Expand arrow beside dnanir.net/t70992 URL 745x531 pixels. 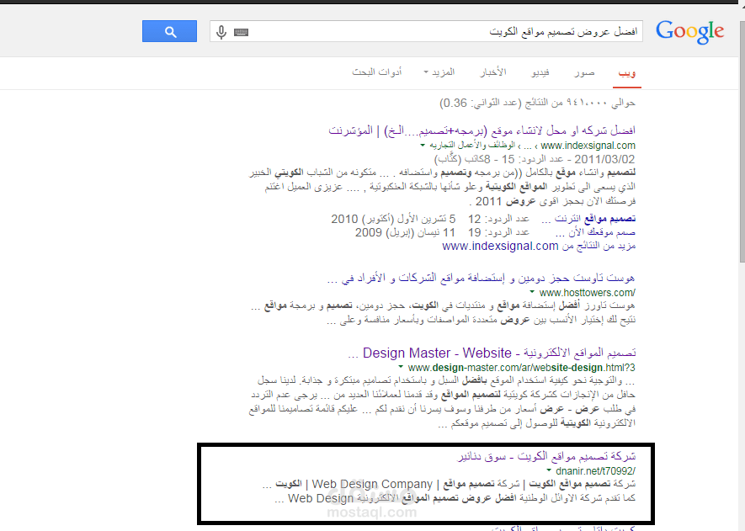(x=549, y=470)
